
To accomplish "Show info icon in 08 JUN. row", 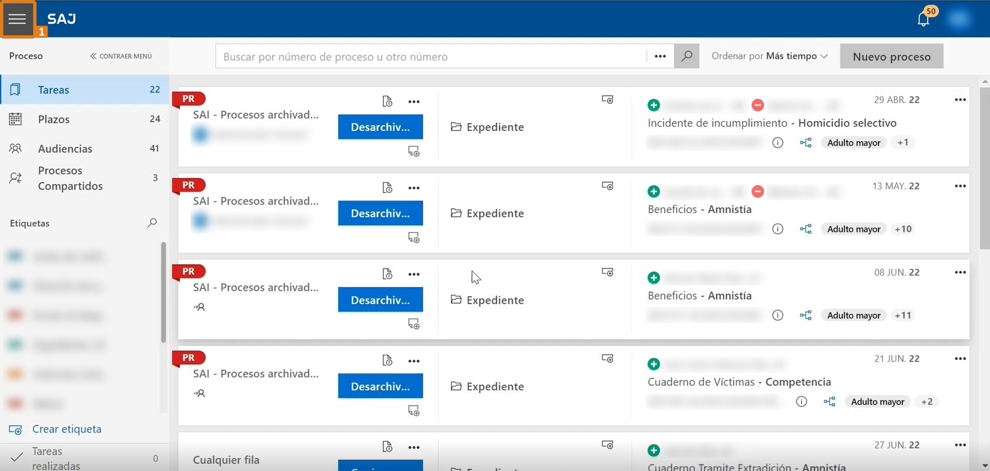I will point(778,315).
